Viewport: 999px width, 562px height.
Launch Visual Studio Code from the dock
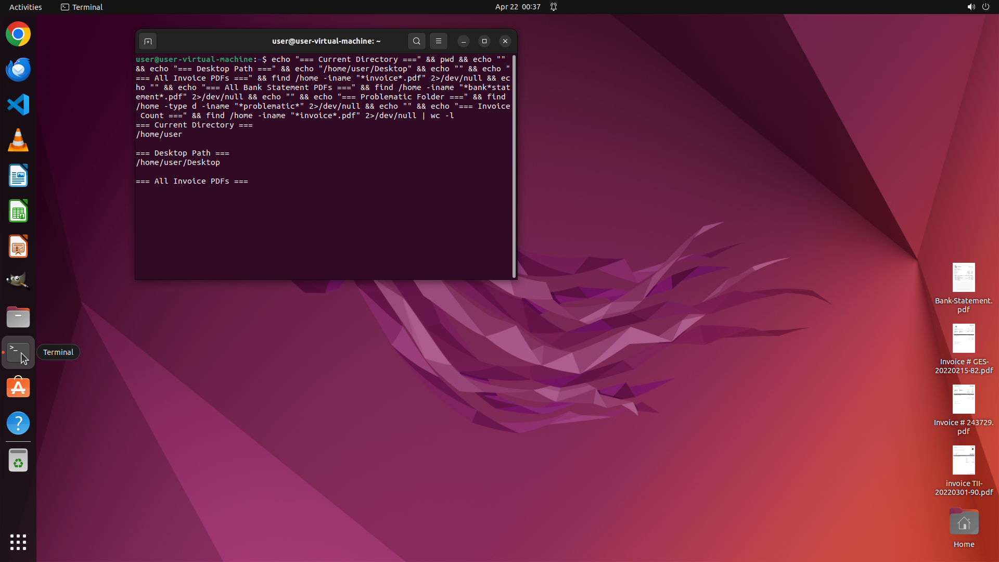18,105
